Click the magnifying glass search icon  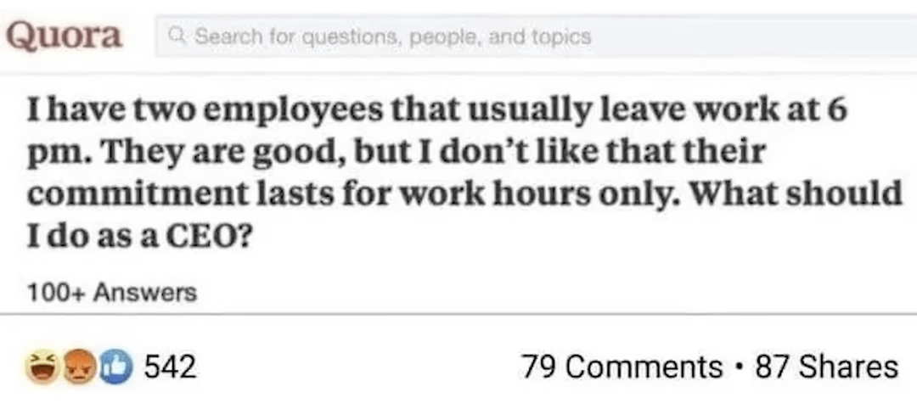(177, 36)
